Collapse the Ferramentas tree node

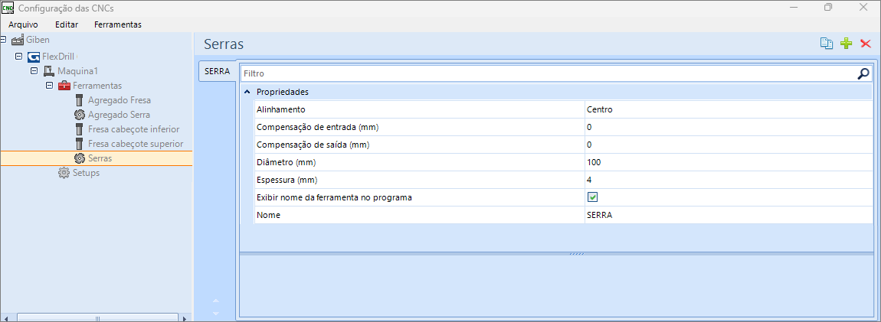(49, 85)
